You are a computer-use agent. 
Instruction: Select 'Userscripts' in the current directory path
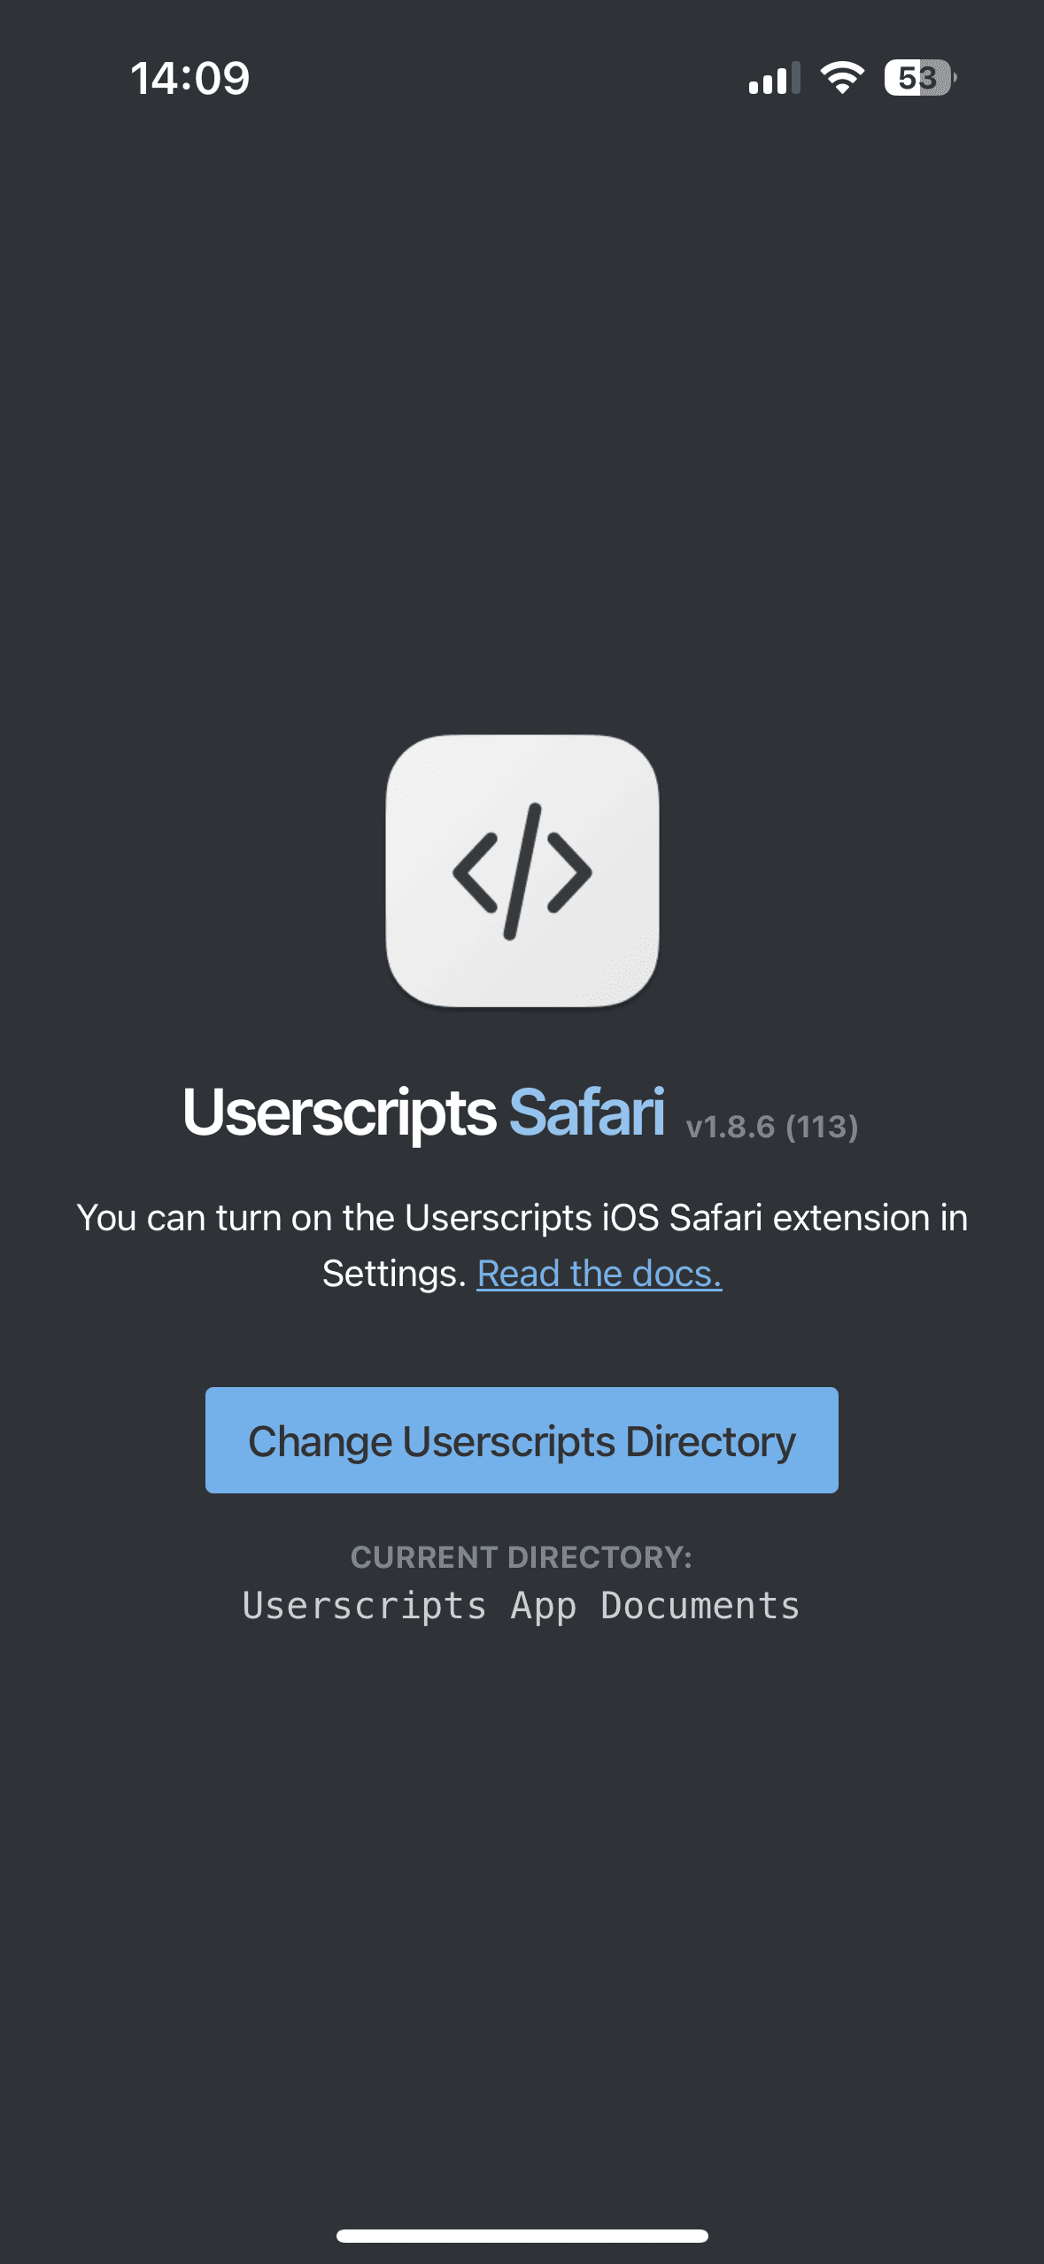point(365,1606)
